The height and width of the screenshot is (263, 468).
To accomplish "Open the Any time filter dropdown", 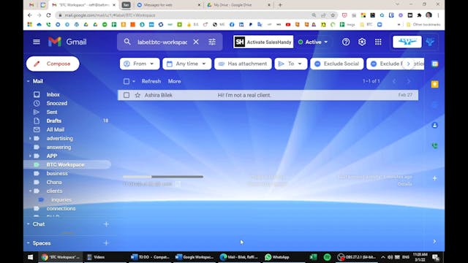I will (x=187, y=64).
